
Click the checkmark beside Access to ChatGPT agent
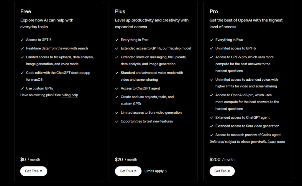click(117, 88)
